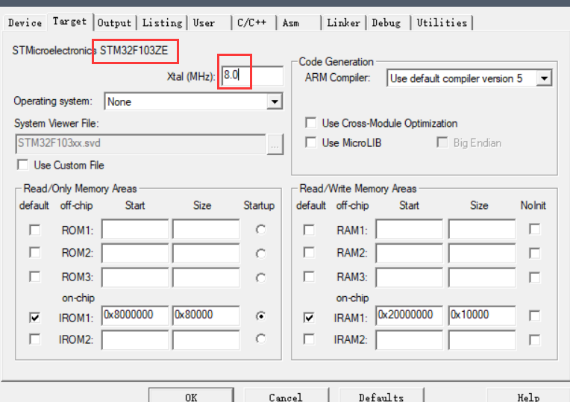Enable NoInit for RAM3
Image resolution: width=570 pixels, height=402 pixels.
tap(534, 277)
